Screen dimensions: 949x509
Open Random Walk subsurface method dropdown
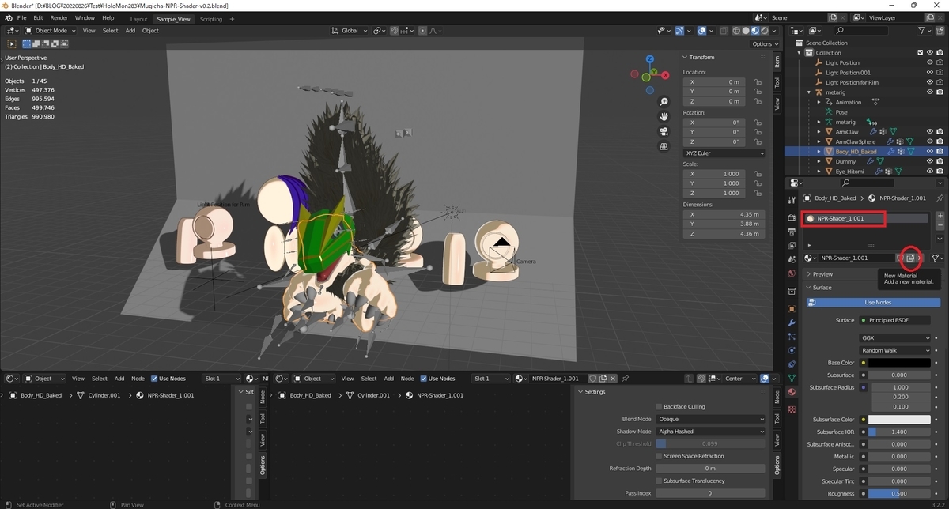click(897, 350)
